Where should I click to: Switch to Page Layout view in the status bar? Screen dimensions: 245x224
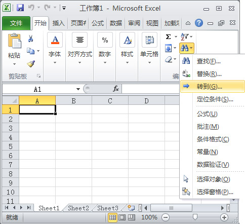pyautogui.click(x=122, y=217)
